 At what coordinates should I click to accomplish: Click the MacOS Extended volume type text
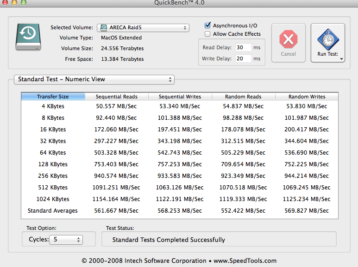pyautogui.click(x=121, y=38)
